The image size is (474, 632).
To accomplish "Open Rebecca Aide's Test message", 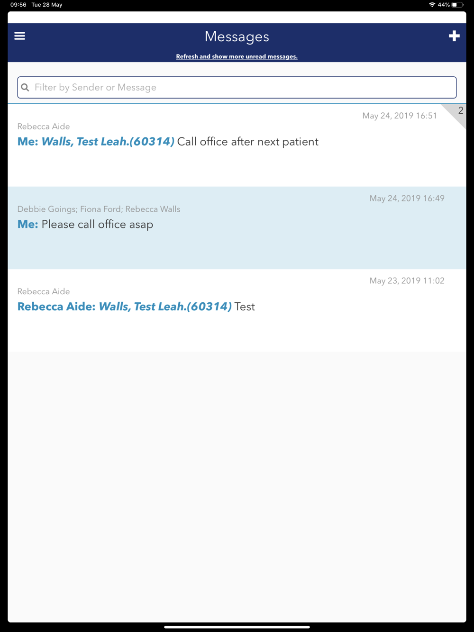I will 237,310.
